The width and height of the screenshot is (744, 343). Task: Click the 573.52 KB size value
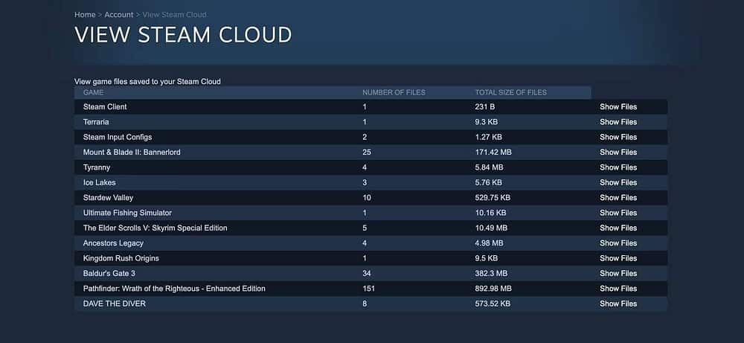click(x=493, y=304)
